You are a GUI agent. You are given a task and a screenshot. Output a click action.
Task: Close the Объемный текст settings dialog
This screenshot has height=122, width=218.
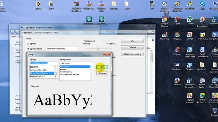pos(142,32)
